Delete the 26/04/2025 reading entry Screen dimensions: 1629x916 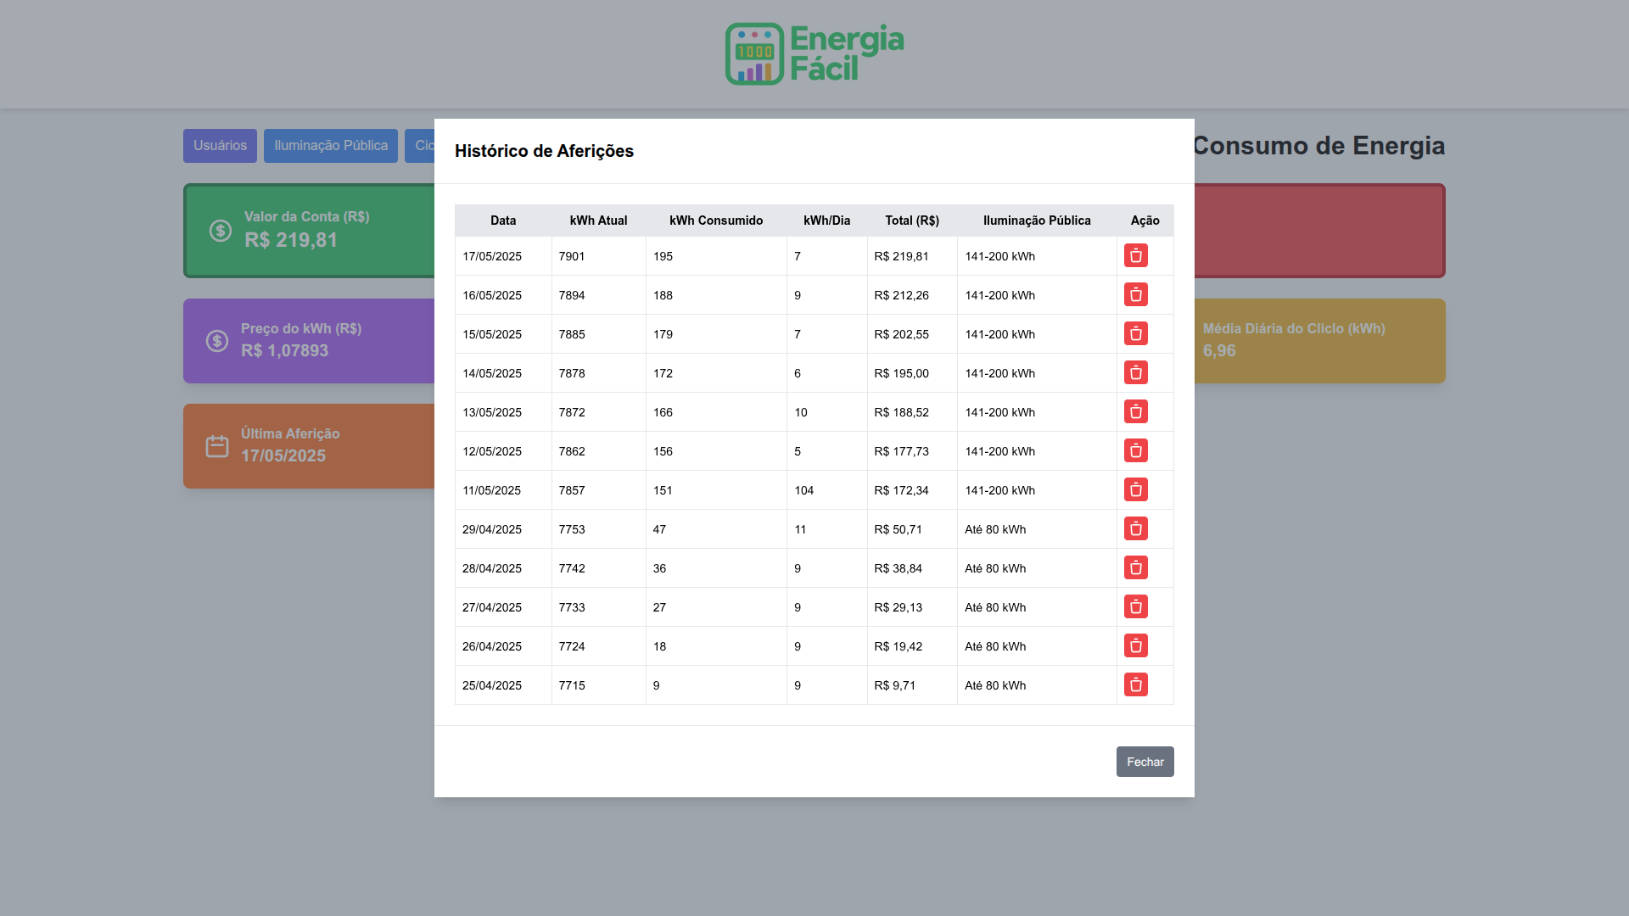[1135, 645]
